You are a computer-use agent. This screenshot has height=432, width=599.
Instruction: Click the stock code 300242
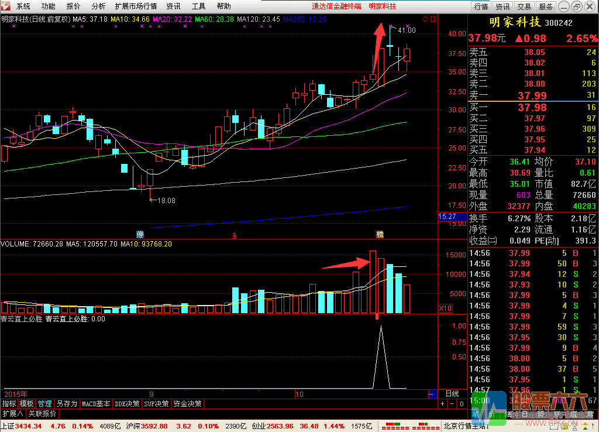click(x=559, y=23)
